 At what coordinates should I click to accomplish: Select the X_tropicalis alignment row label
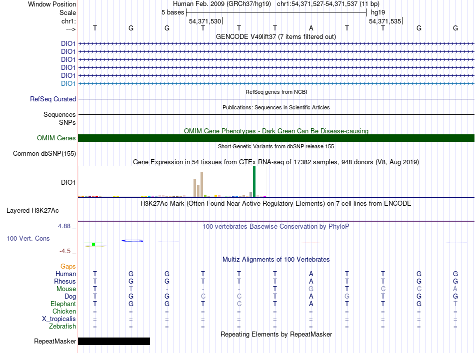(x=59, y=319)
